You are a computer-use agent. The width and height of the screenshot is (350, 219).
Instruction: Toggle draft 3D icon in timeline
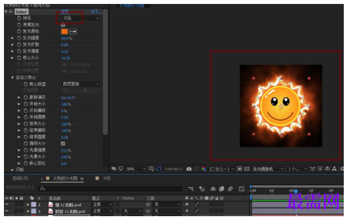coord(202,189)
